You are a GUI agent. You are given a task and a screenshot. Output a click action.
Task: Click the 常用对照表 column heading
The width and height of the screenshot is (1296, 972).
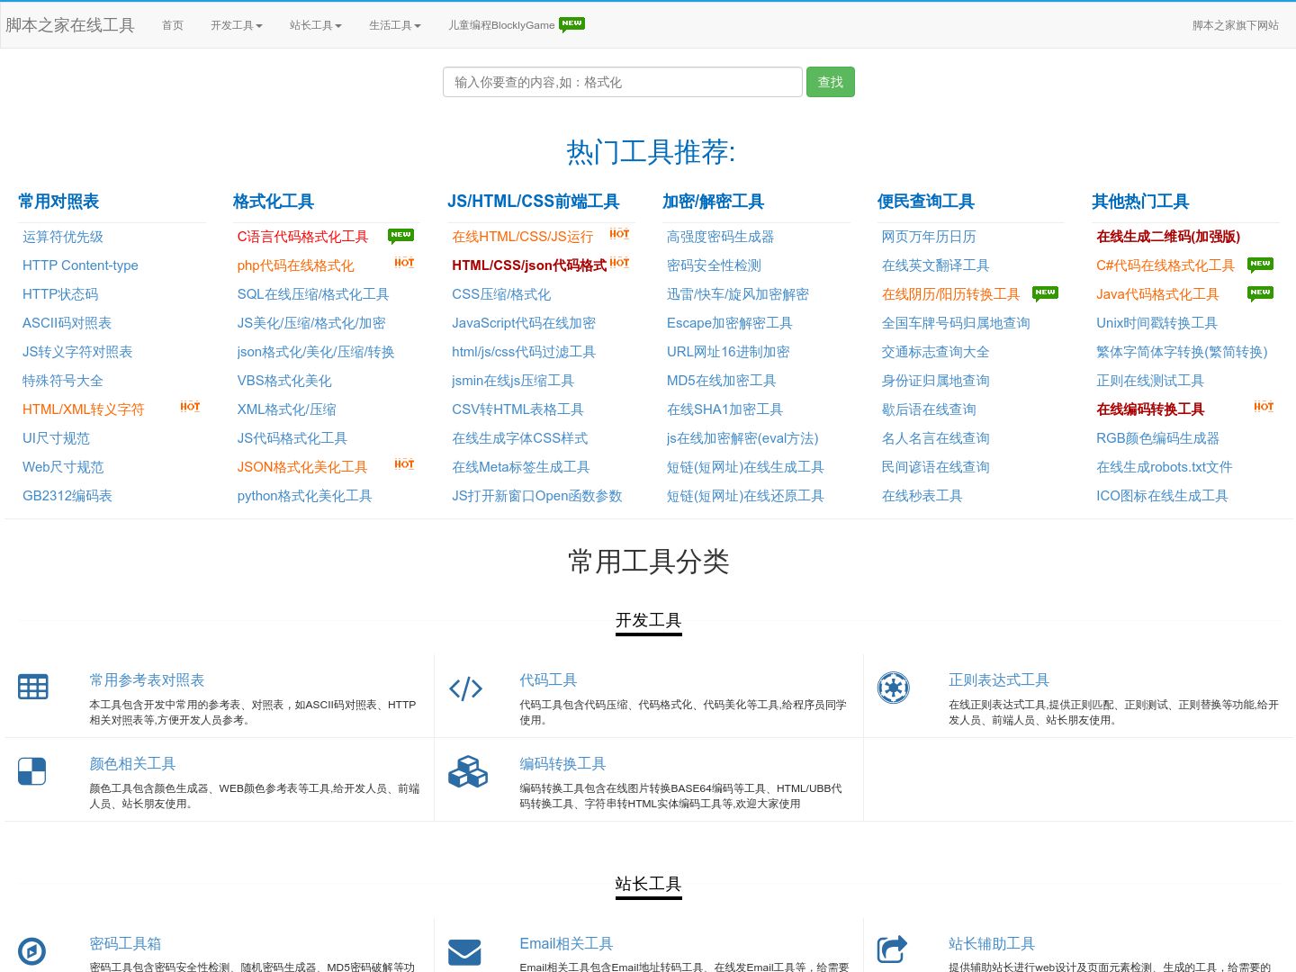[x=58, y=202]
